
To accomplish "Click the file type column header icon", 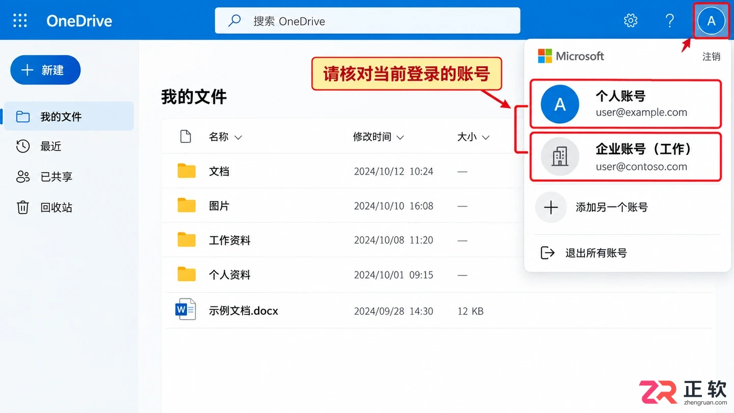I will (186, 136).
